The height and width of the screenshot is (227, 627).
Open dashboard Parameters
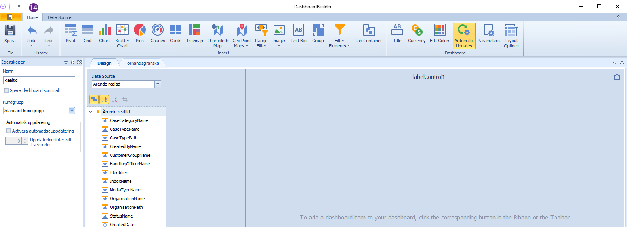pos(489,34)
